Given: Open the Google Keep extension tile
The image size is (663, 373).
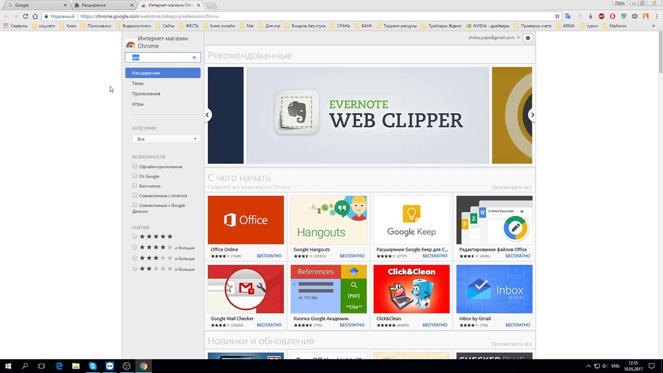Looking at the screenshot, I should click(x=412, y=228).
